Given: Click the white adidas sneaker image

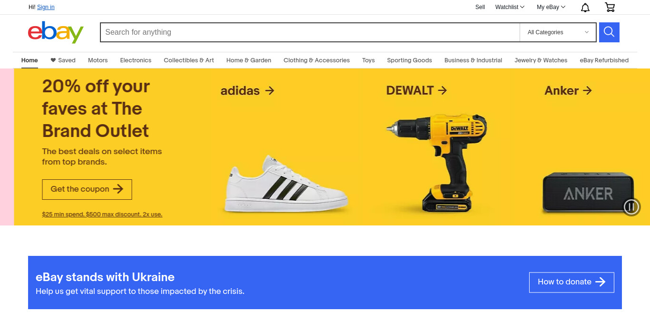Looking at the screenshot, I should point(286,185).
